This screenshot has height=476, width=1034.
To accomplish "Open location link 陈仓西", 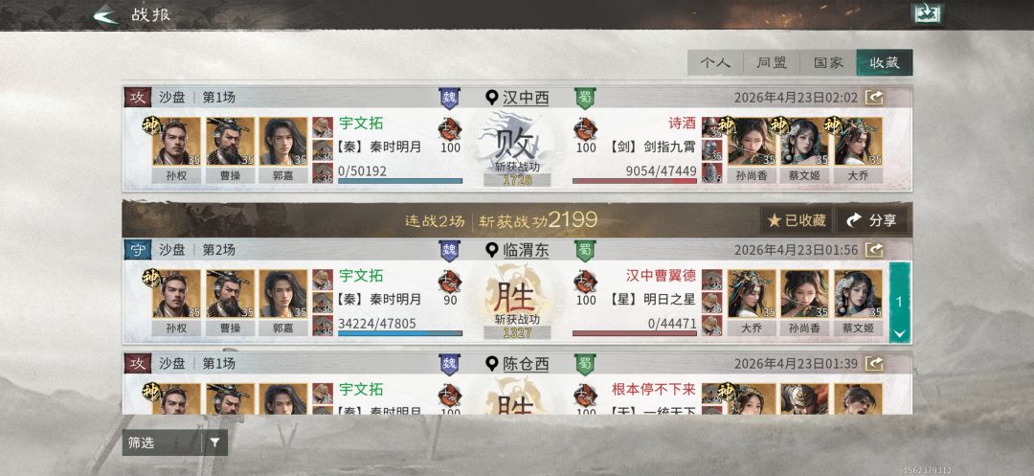I will click(x=526, y=364).
